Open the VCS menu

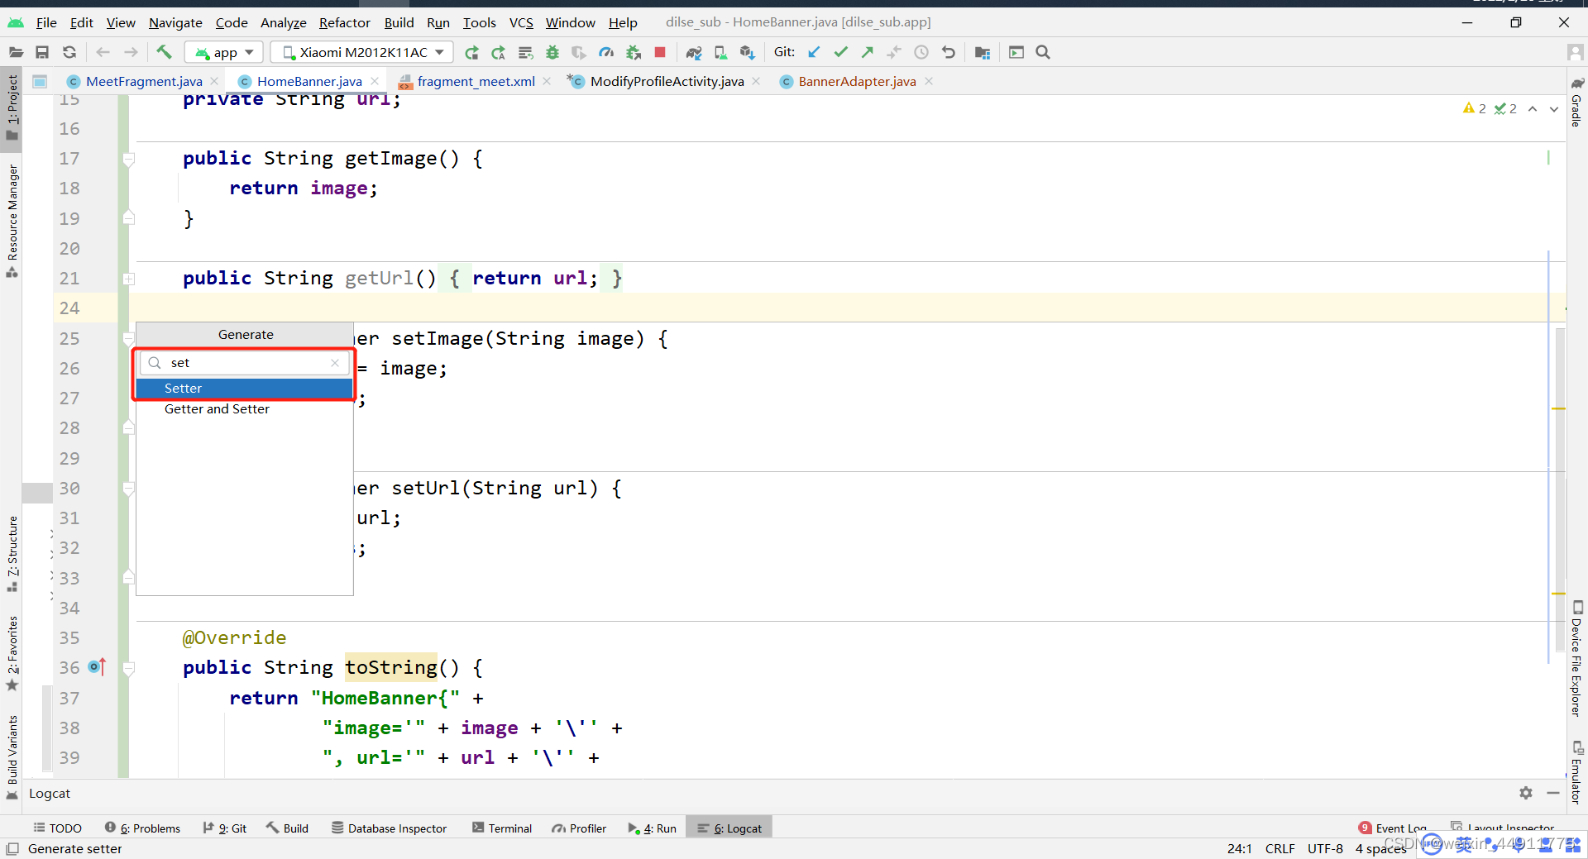point(521,22)
